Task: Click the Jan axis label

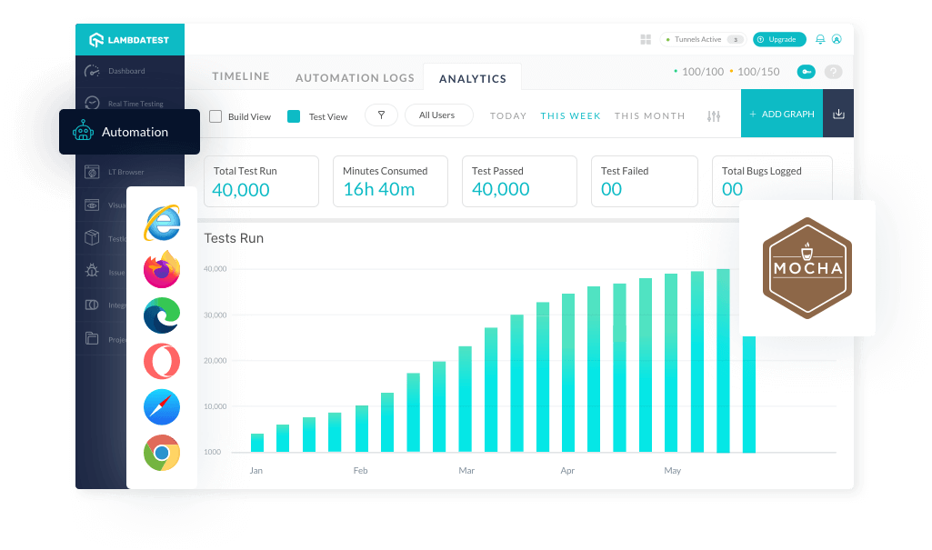Action: pos(256,470)
